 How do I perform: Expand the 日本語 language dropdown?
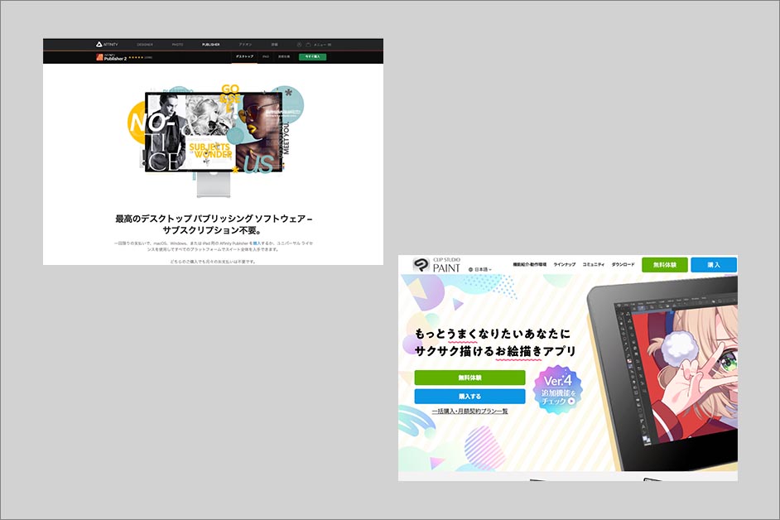click(483, 270)
